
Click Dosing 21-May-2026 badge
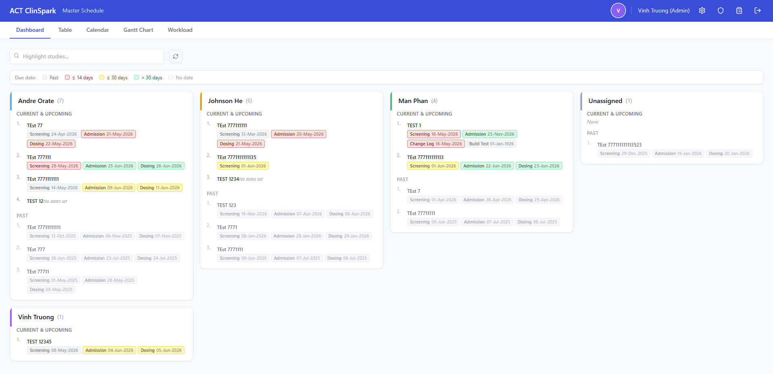click(x=241, y=144)
